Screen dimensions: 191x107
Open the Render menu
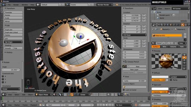coord(16,5)
